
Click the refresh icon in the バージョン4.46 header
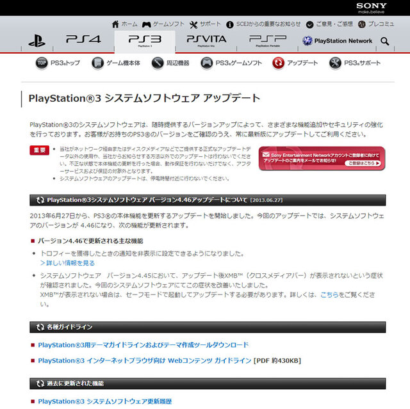pos(40,200)
